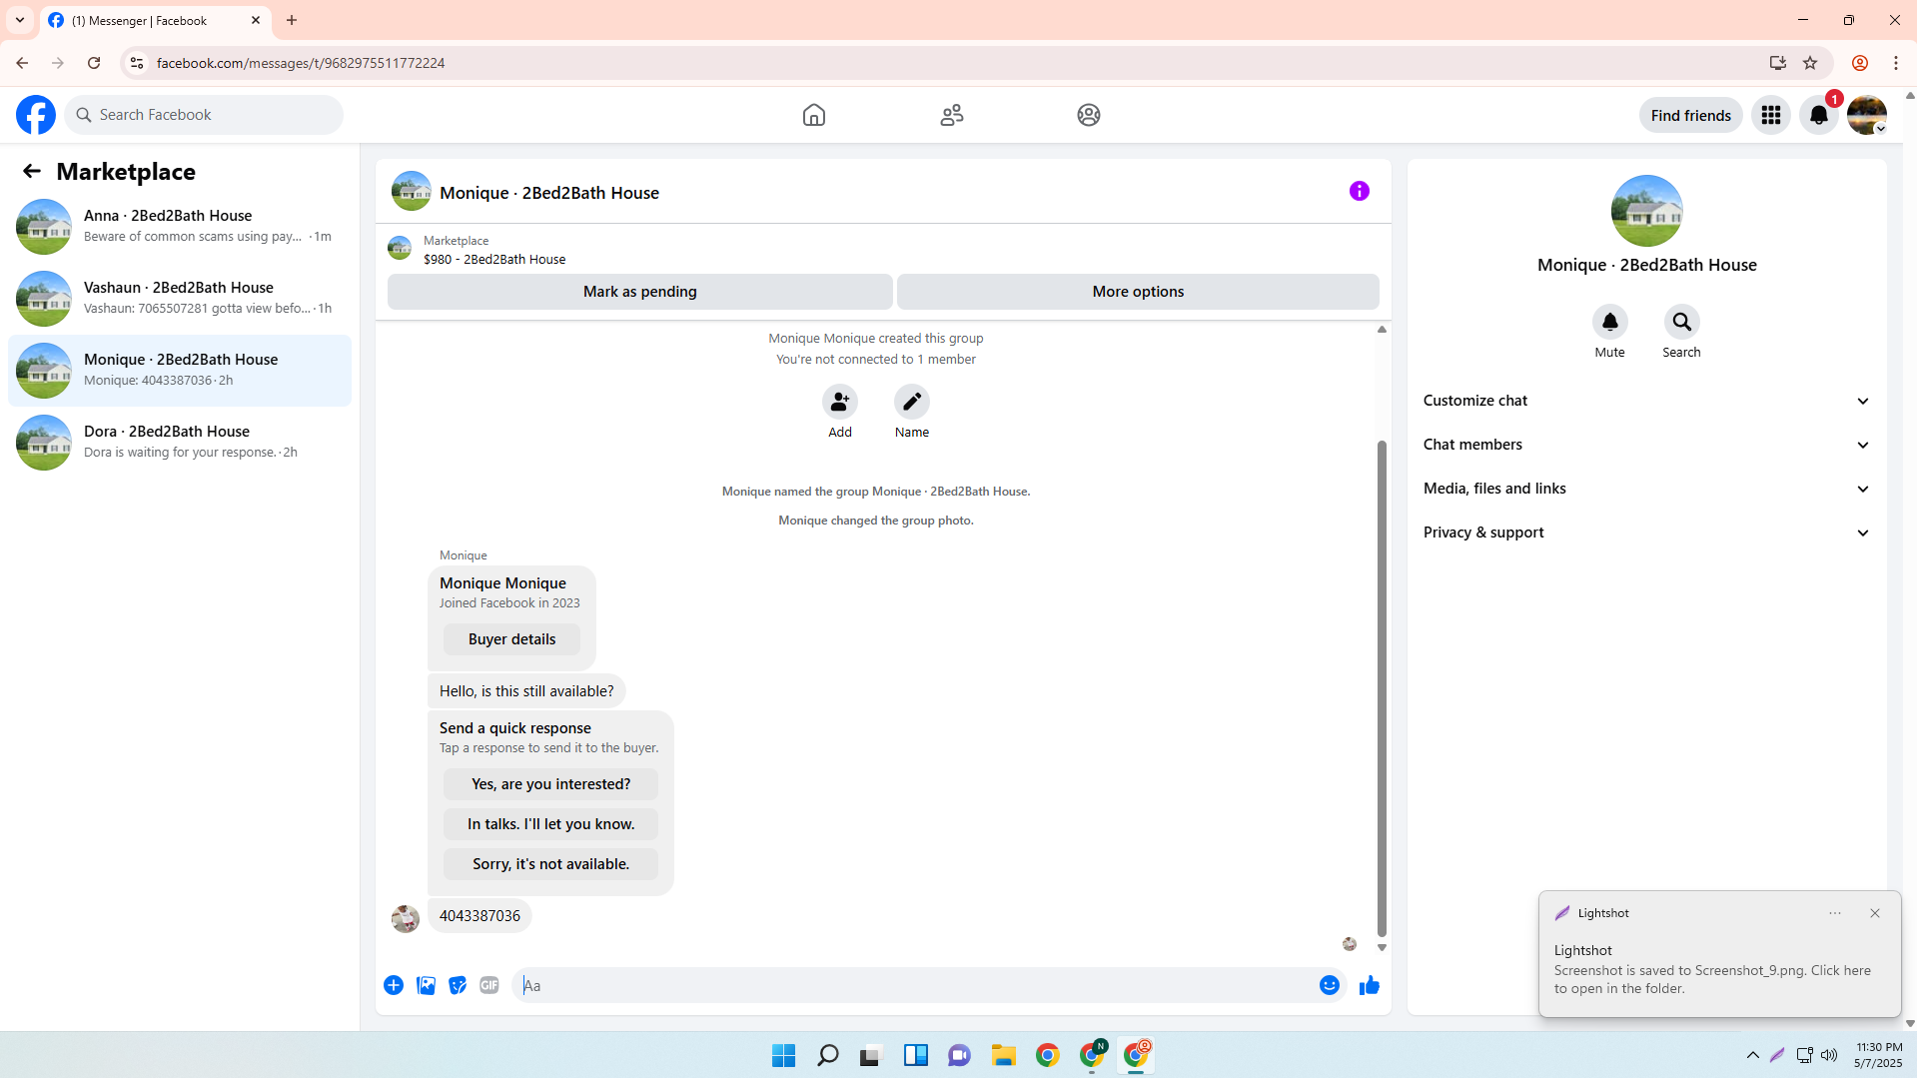Show hidden system tray icons

1753,1055
